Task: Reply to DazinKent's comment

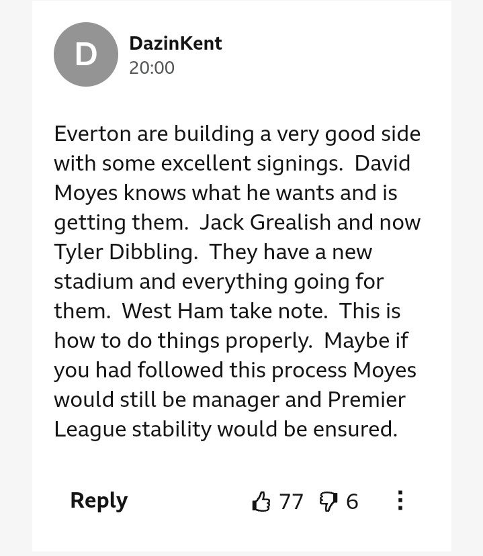Action: pos(99,500)
